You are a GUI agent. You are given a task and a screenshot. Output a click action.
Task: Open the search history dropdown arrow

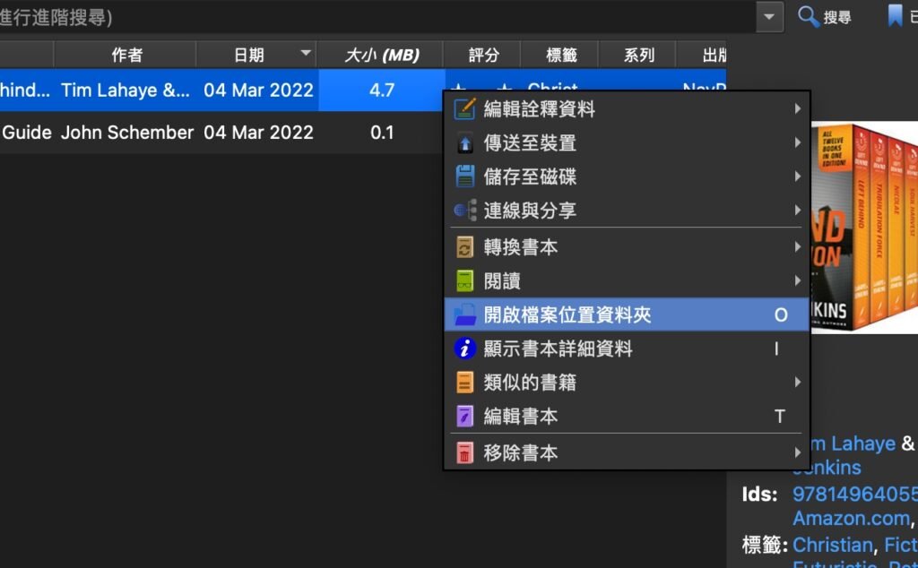(769, 16)
